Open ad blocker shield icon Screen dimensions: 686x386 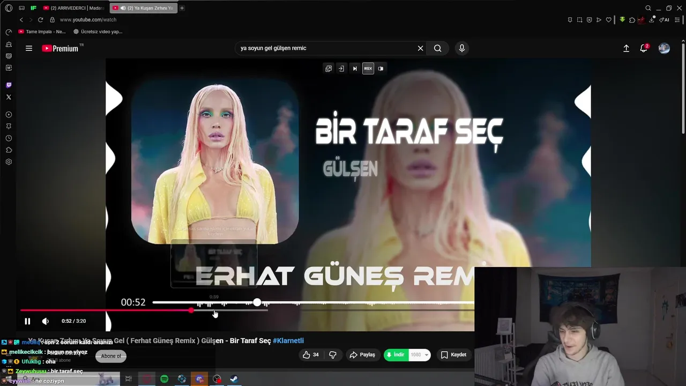(x=589, y=20)
